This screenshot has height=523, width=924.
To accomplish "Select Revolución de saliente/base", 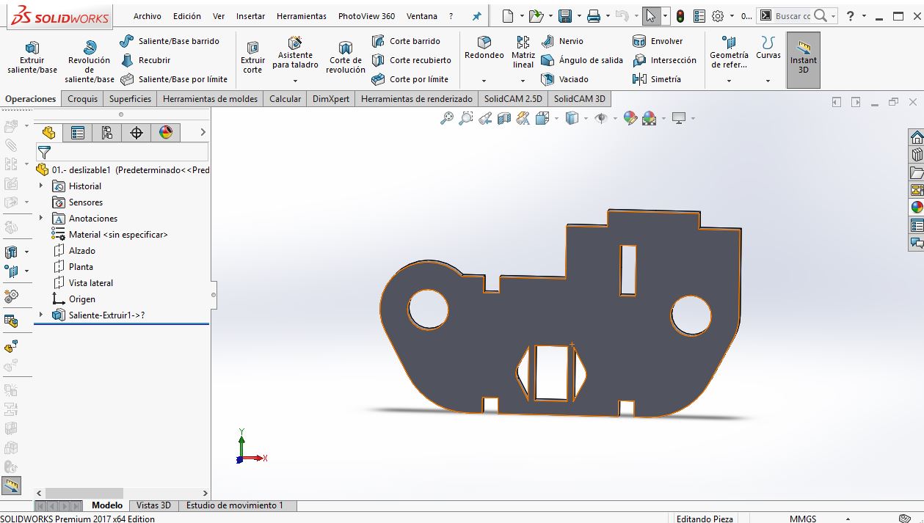I will pos(90,62).
